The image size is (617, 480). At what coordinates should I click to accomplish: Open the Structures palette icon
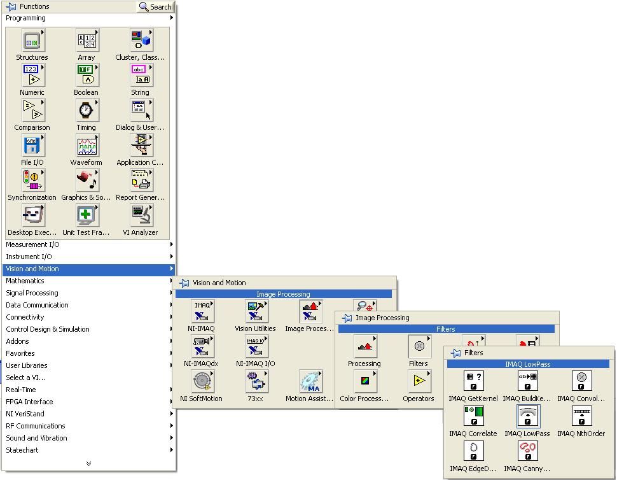click(x=32, y=40)
